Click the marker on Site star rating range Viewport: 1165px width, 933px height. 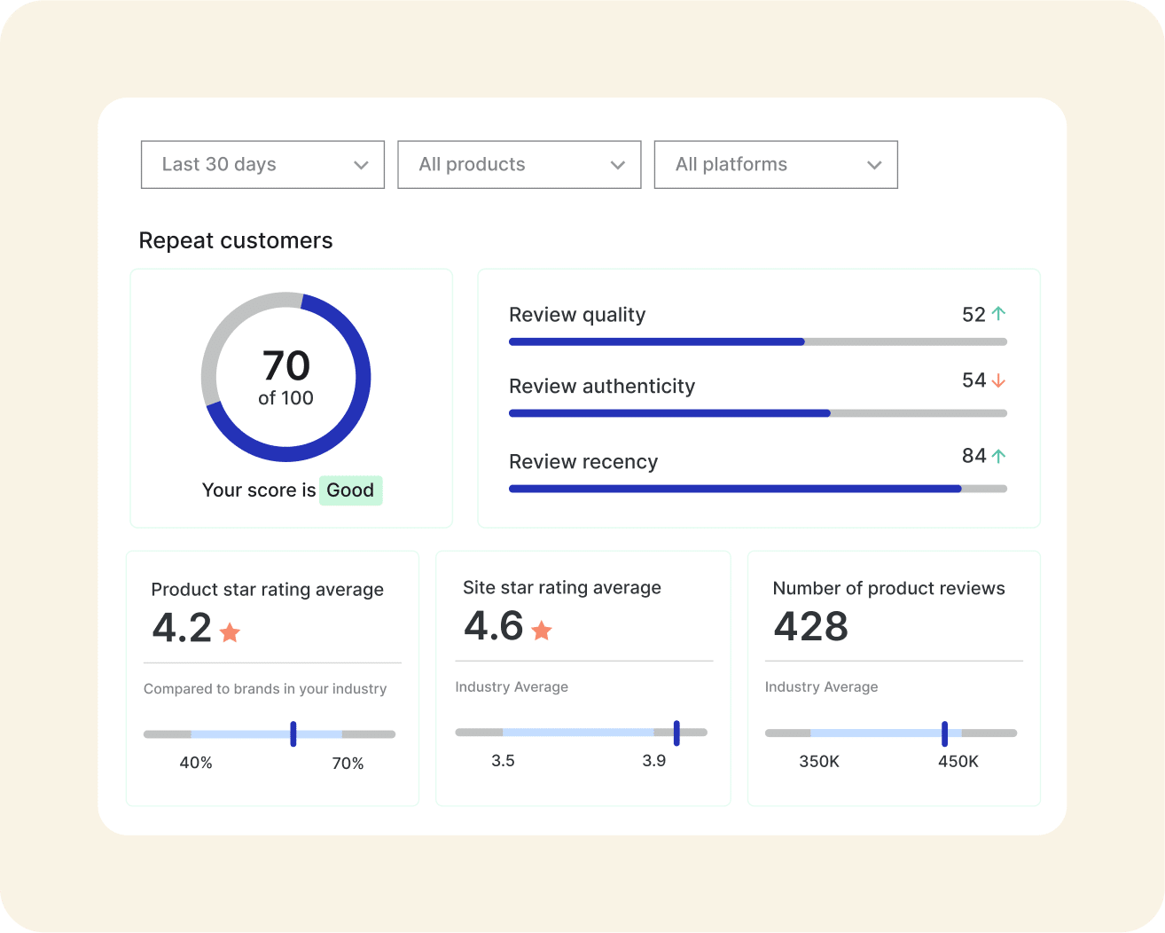click(676, 733)
